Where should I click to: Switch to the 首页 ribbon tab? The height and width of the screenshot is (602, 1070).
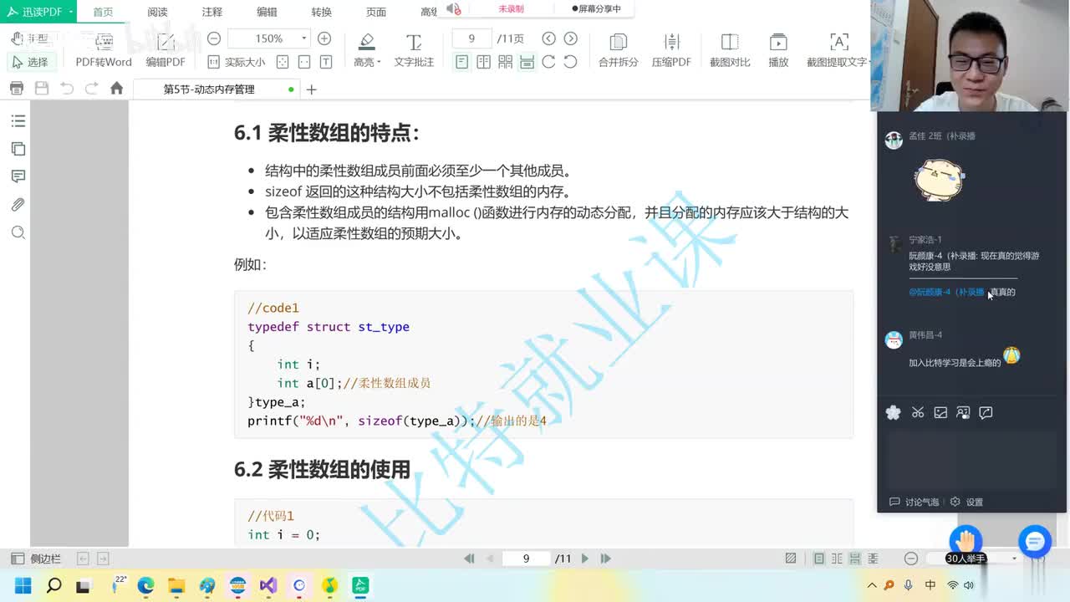coord(103,12)
